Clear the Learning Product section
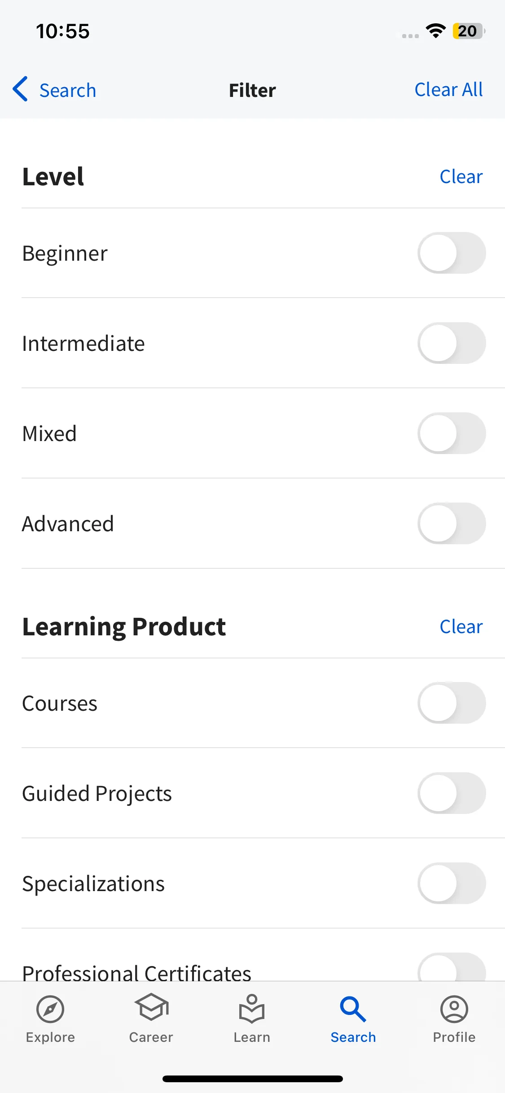Image resolution: width=505 pixels, height=1093 pixels. point(461,627)
